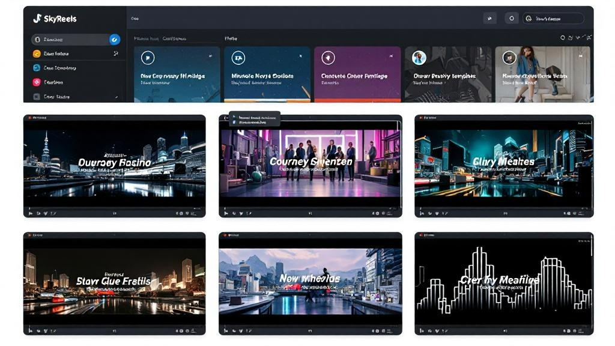The width and height of the screenshot is (615, 346).
Task: Click the blue circular icon in the first sidebar row
Action: [115, 40]
